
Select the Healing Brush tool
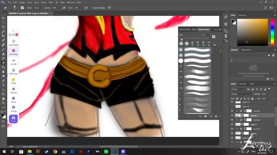[x=3, y=45]
